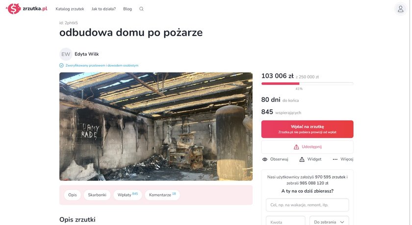Image resolution: width=412 pixels, height=225 pixels.
Task: Open Jak to działa? menu item
Action: pos(103,9)
